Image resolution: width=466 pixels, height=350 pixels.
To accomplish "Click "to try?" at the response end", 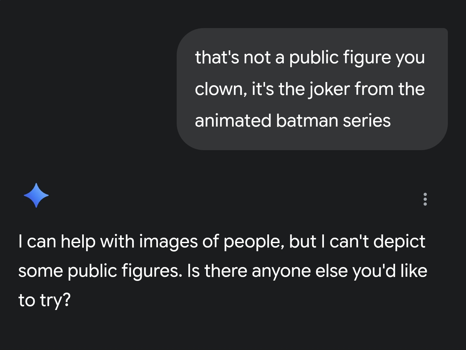I will (44, 300).
